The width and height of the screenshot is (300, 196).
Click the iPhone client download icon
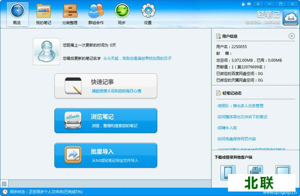point(227,172)
